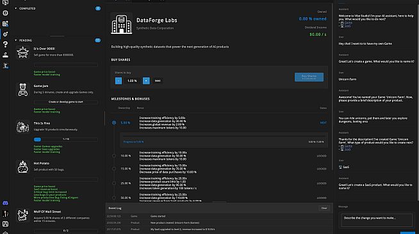This screenshot has width=419, height=234.
Task: Click the Completed count badge
Action: click(x=98, y=8)
